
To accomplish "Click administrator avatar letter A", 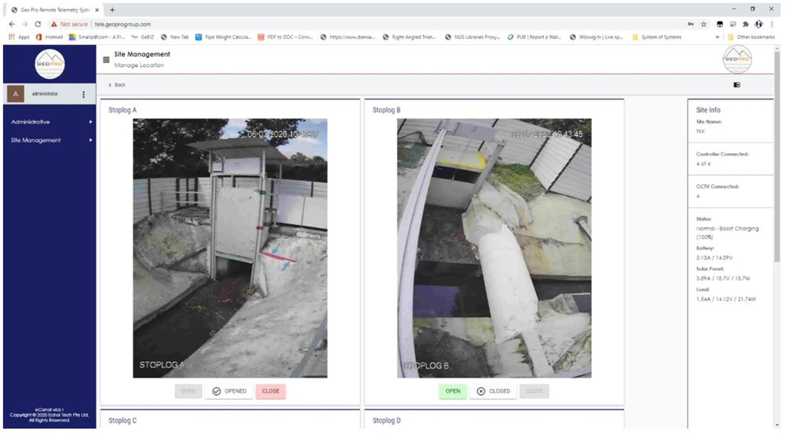I will (16, 94).
